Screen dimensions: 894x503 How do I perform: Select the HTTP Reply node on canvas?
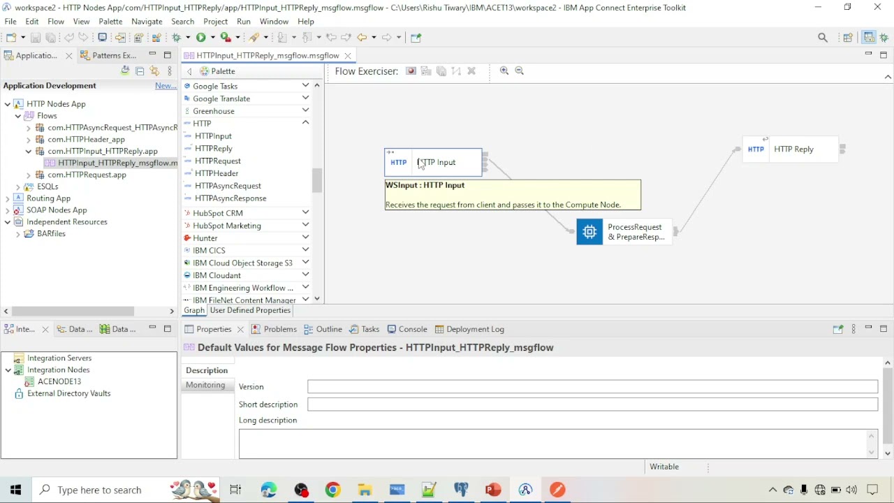pos(791,149)
